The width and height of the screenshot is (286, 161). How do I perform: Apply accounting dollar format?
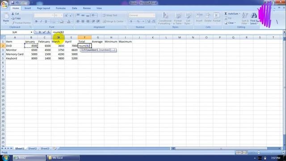pos(131,21)
